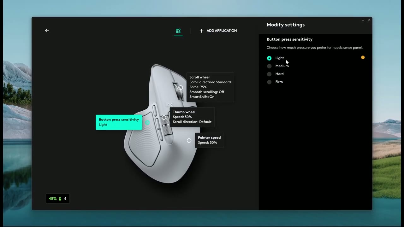Click the green Button press sensitivity label

(119, 122)
